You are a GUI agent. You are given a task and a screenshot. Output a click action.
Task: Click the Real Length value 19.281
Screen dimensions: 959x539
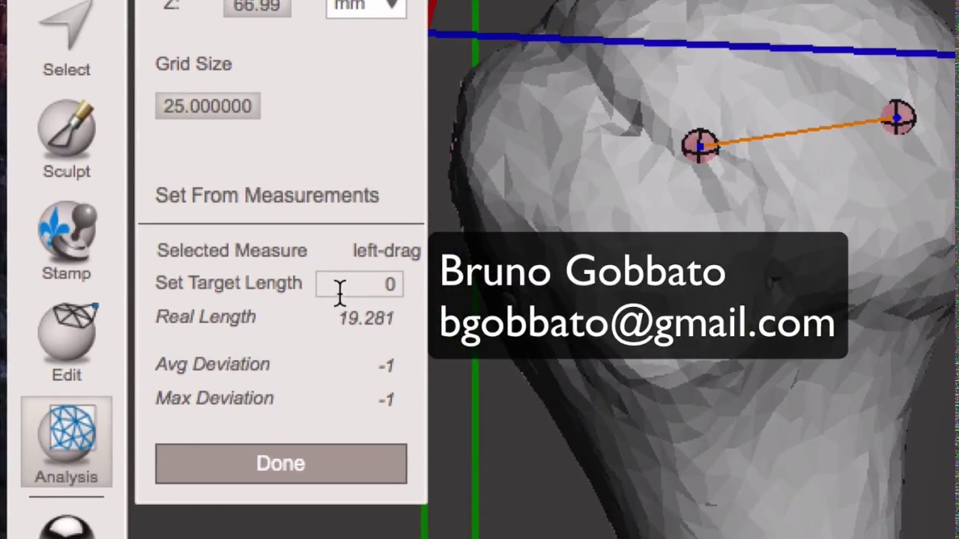(x=366, y=318)
